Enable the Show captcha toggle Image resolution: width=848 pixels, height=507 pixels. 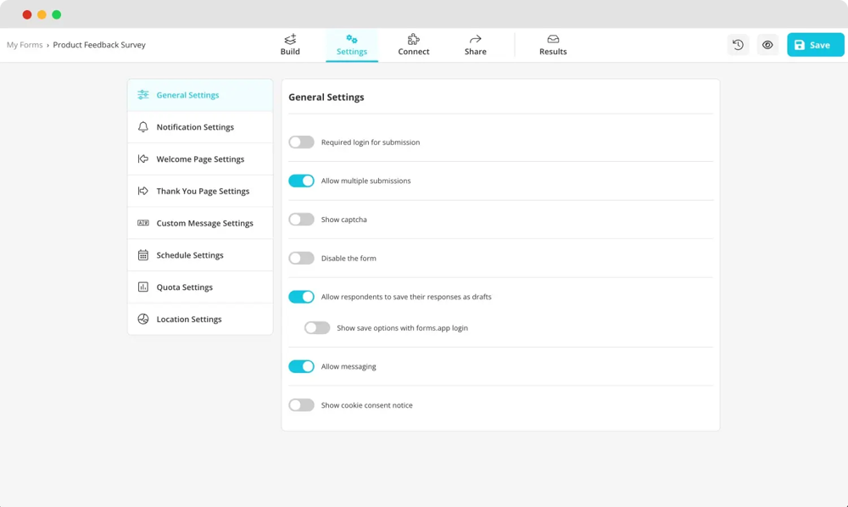(302, 219)
